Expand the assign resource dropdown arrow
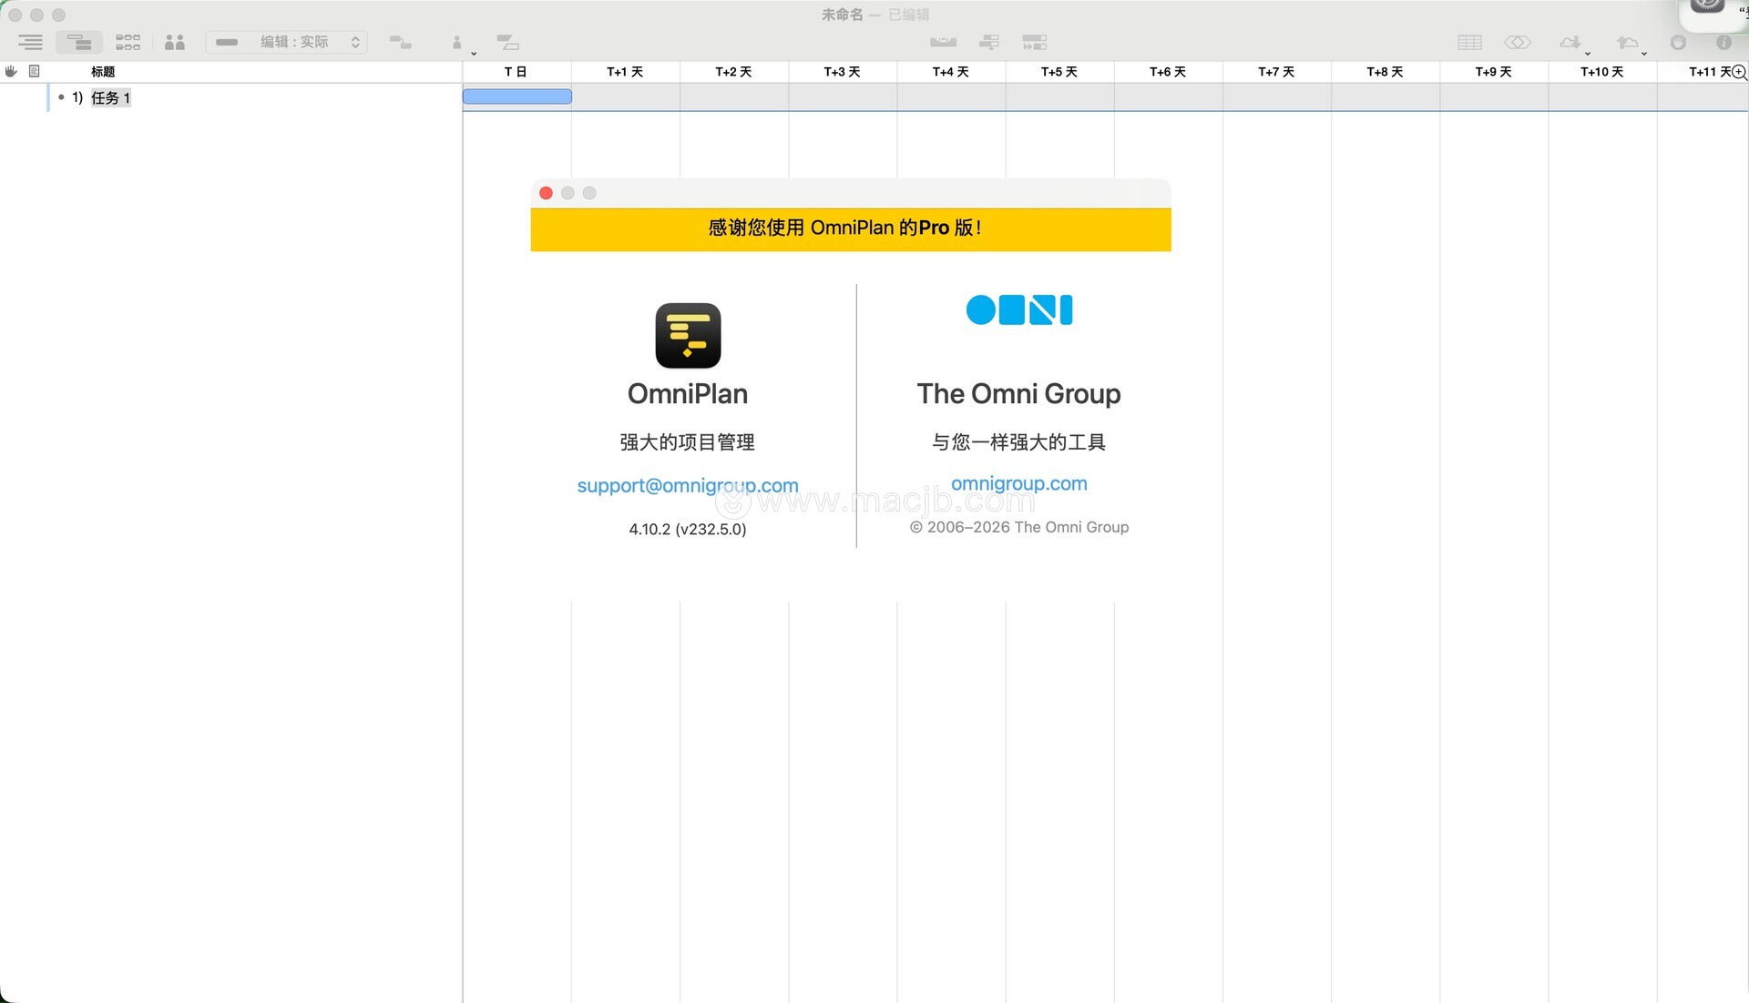Image resolution: width=1749 pixels, height=1003 pixels. (474, 53)
